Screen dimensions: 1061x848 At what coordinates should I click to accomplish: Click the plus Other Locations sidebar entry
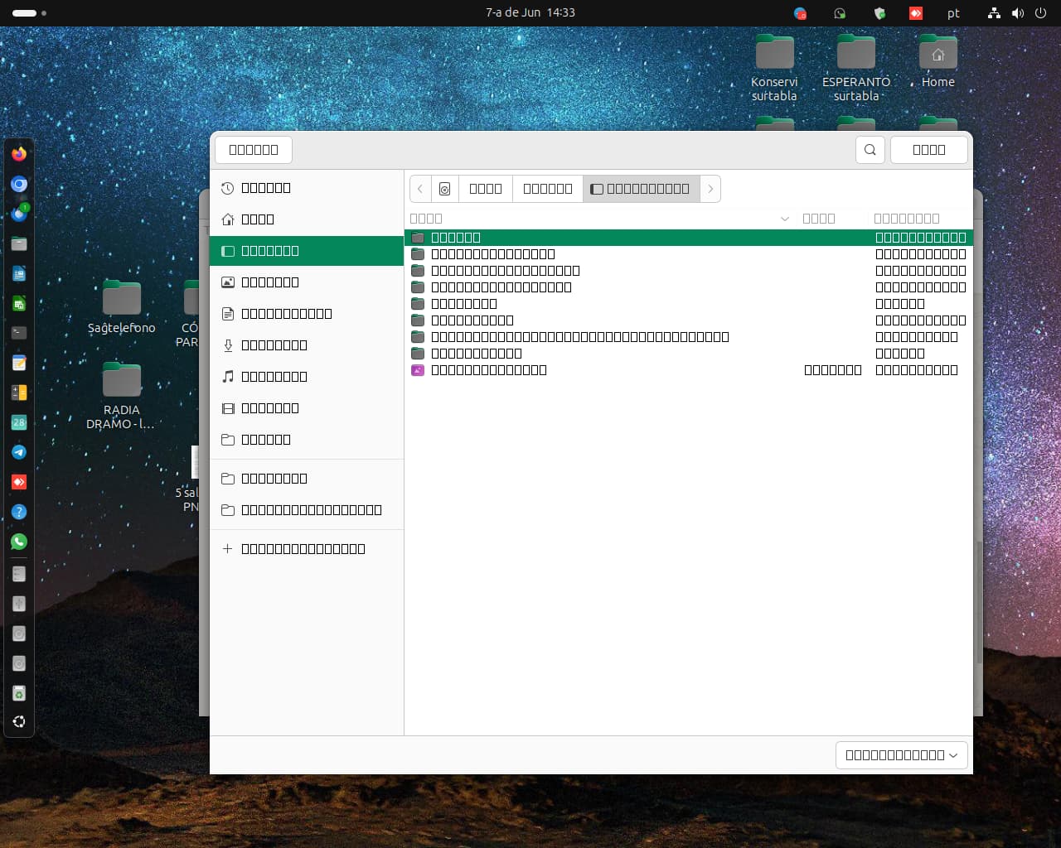coord(303,549)
